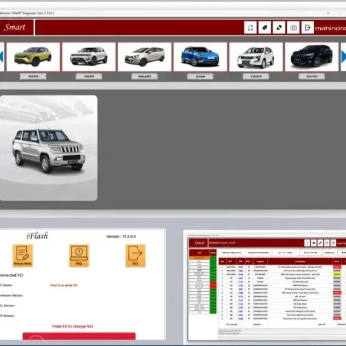Click the XUV700 label button
The width and height of the screenshot is (346, 346).
312,76
